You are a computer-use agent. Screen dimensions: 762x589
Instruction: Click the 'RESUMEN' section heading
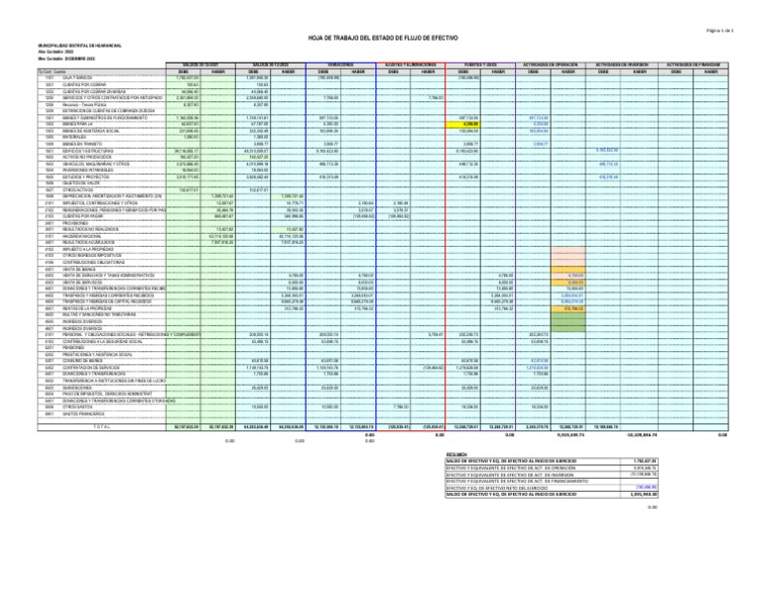point(455,454)
